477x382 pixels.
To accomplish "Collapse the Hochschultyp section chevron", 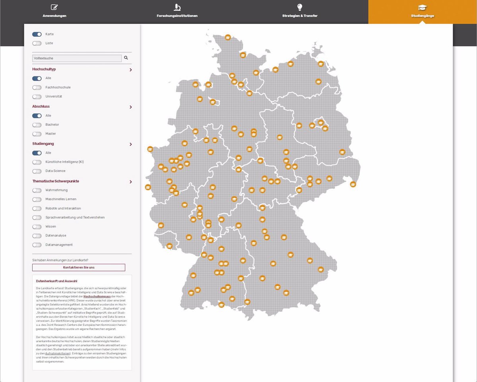I will 131,70.
